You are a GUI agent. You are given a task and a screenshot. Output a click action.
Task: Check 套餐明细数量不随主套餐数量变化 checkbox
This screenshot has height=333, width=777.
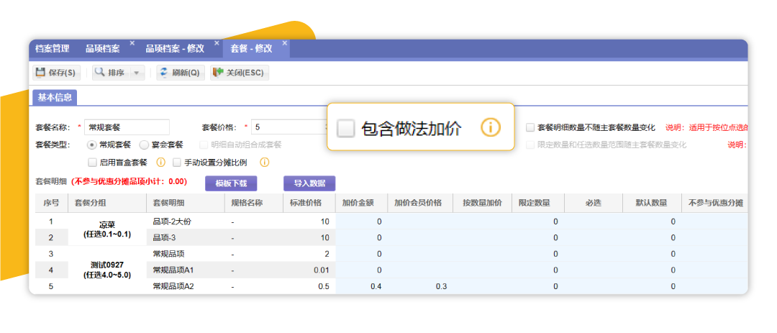[x=530, y=128]
